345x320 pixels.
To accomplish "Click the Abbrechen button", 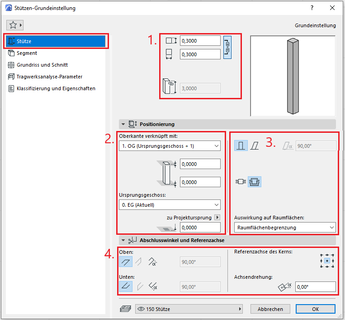I will click(270, 309).
